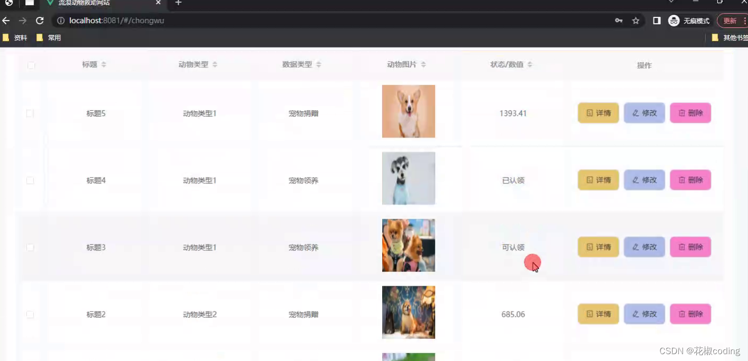Screen dimensions: 748x361
Task: Click the 更新 browser update button
Action: pos(733,21)
